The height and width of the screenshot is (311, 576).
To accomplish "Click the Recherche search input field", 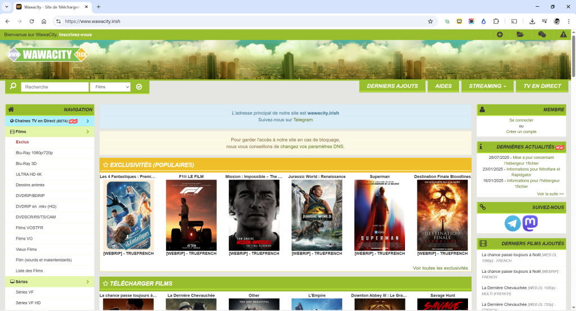I will [55, 87].
